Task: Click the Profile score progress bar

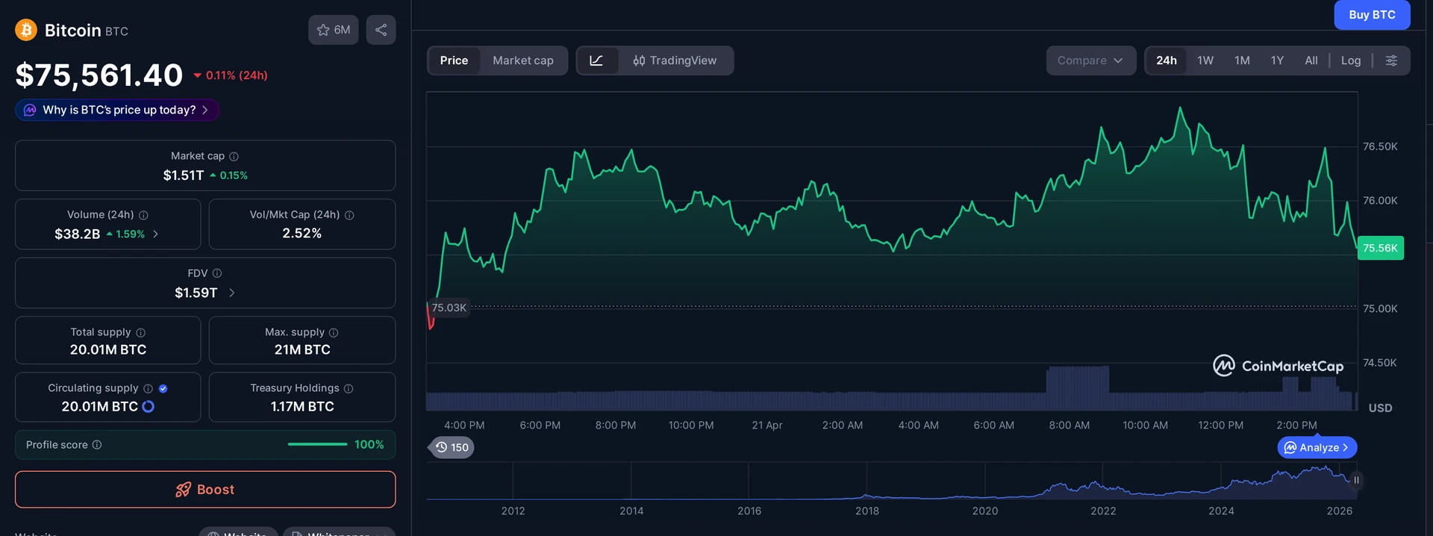Action: [317, 444]
